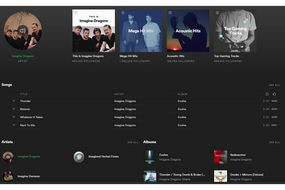The width and height of the screenshot is (285, 190).
Task: Click the speaker icon on Imagine Dragons artist avatar
Action: pyautogui.click(x=8, y=157)
